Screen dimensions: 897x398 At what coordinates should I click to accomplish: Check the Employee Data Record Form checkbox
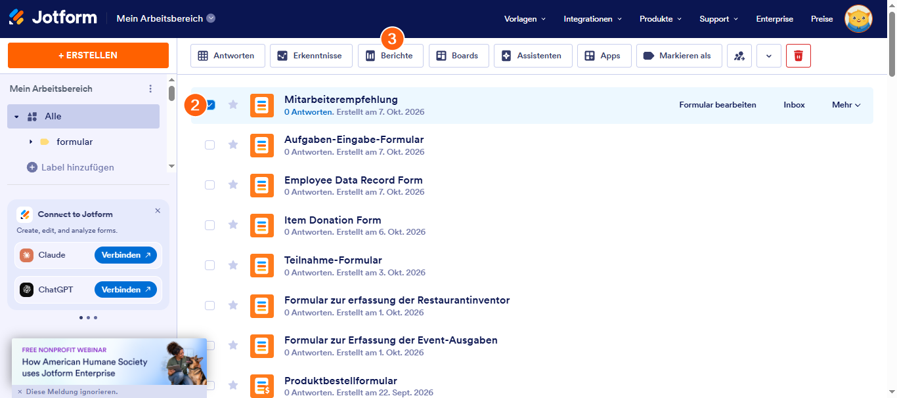coord(209,185)
